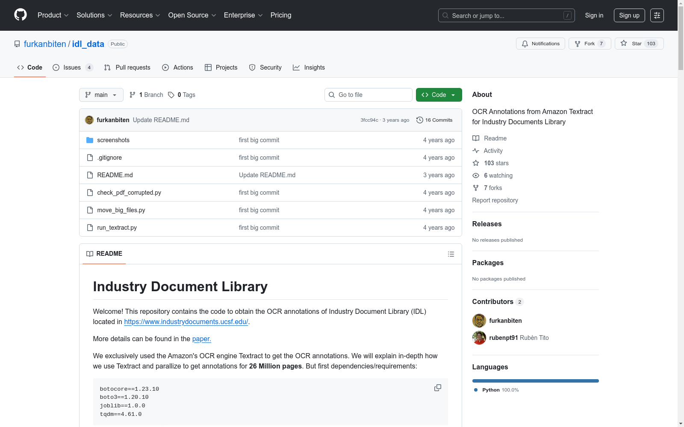Screen dimensions: 684x427
Task: Open the industrydocuments.ucsf.edu link
Action: (x=186, y=322)
